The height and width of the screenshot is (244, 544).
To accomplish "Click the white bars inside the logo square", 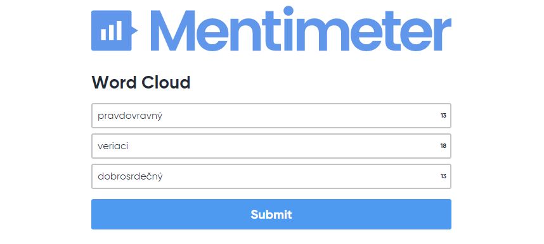I will point(111,31).
